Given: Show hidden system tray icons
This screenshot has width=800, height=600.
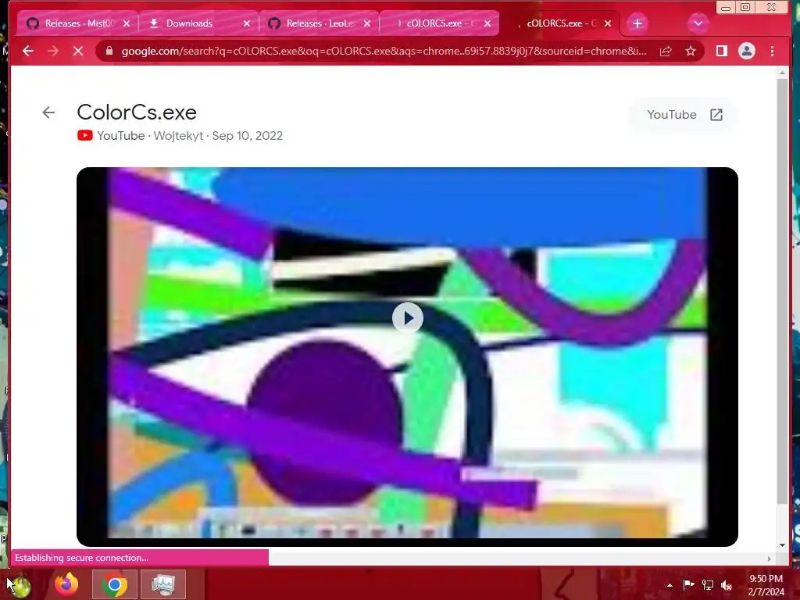Looking at the screenshot, I should 670,585.
